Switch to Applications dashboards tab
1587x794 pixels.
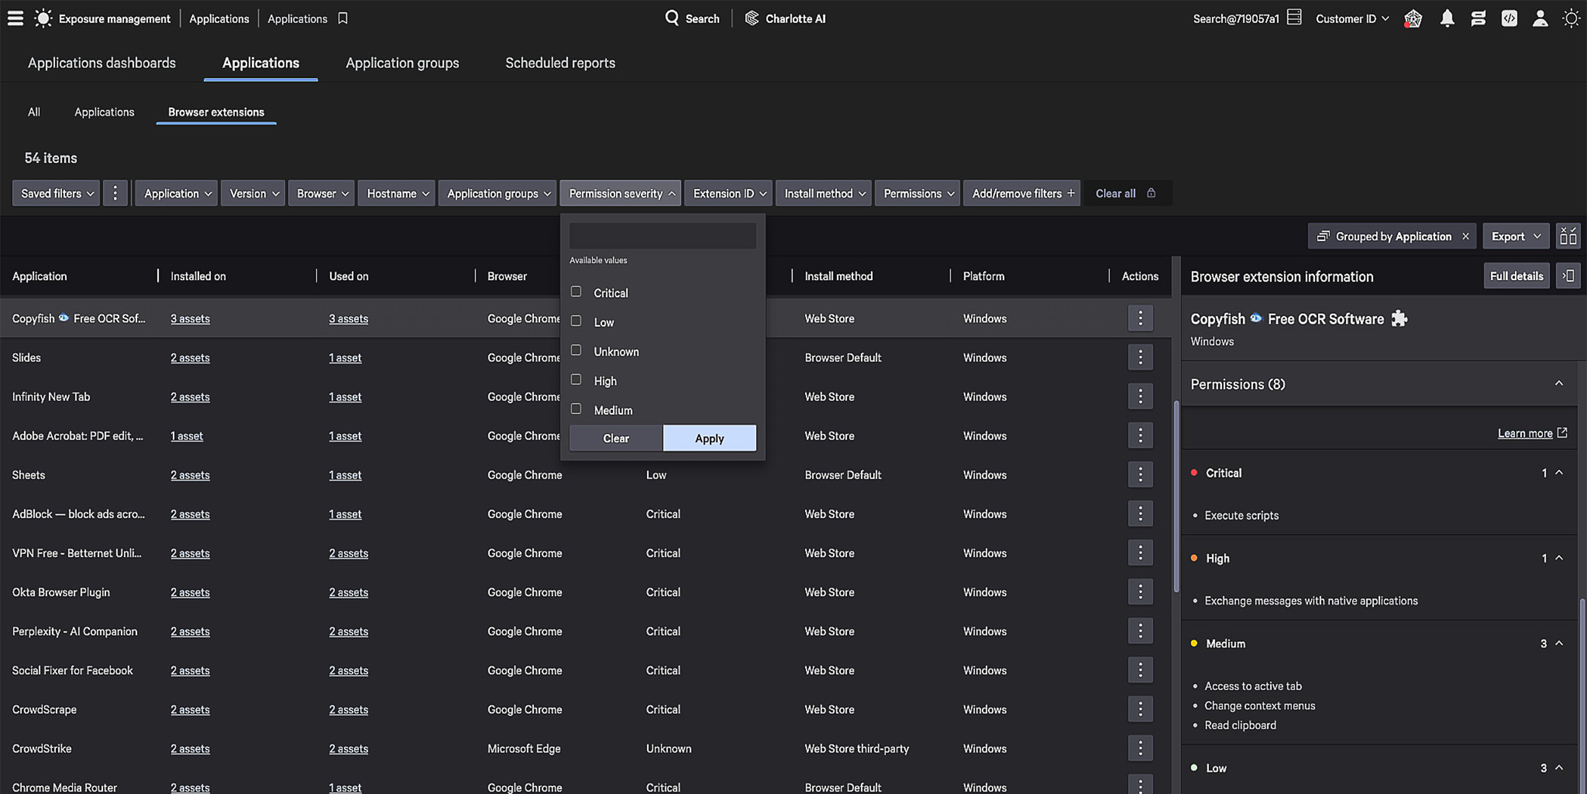tap(102, 63)
